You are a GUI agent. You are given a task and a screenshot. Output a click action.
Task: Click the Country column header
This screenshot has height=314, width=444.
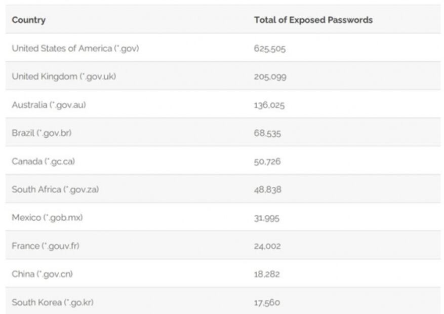(29, 20)
